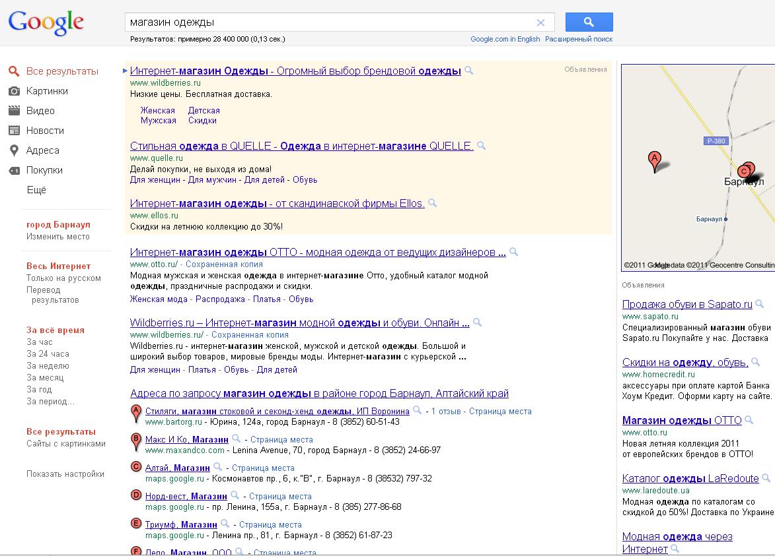Click marker C next to Алтай, Магазин
775x556 pixels.
(x=136, y=466)
